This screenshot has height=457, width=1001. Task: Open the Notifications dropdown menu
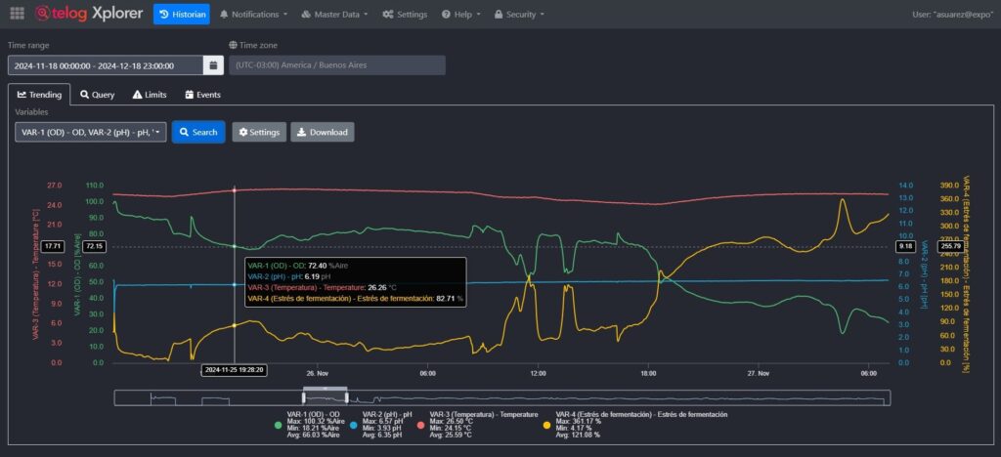click(x=253, y=15)
